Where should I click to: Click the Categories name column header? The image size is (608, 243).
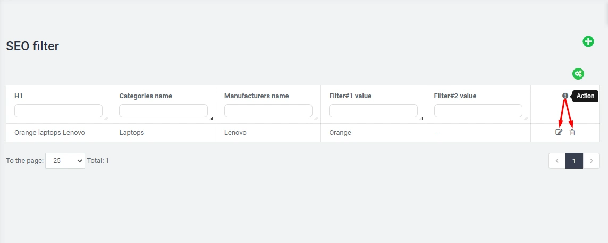146,96
